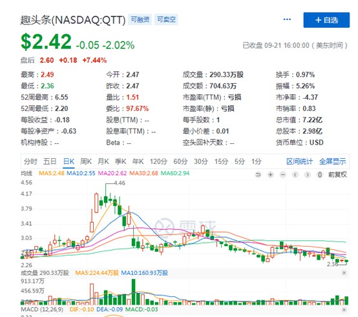The image size is (358, 317).
Task: Click the 52周最高 value 6.55
Action: pyautogui.click(x=61, y=97)
